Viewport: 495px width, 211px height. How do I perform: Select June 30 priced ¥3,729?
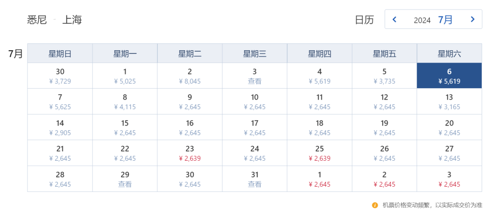tap(60, 76)
